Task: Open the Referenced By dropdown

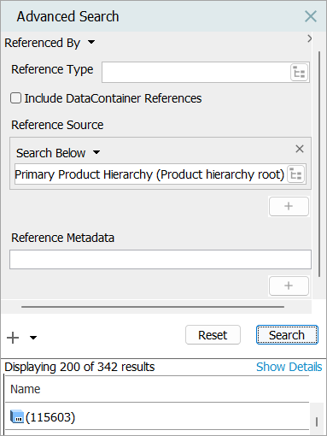Action: coord(50,43)
